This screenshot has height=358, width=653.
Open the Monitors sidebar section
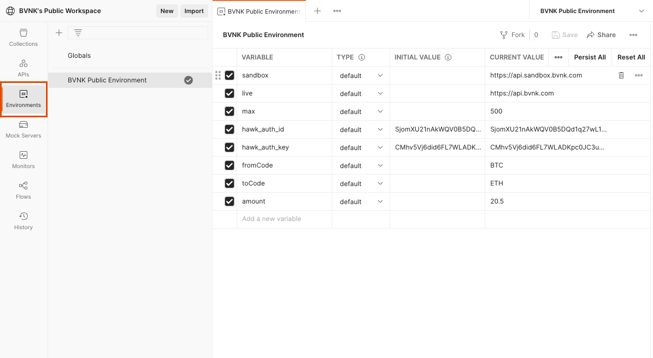23,160
